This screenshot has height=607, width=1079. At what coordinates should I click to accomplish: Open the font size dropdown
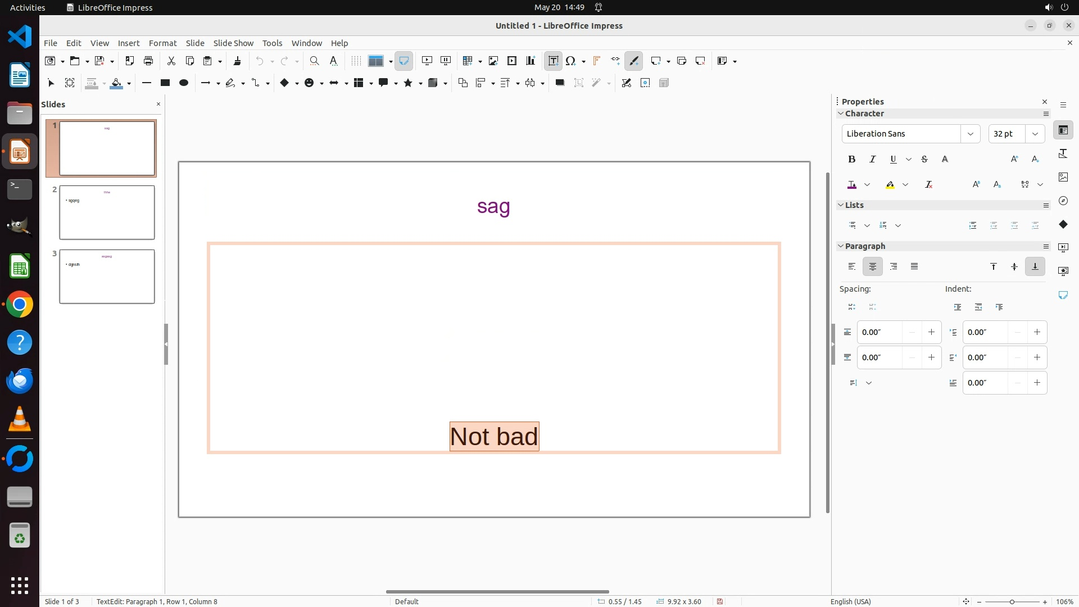tap(1035, 134)
